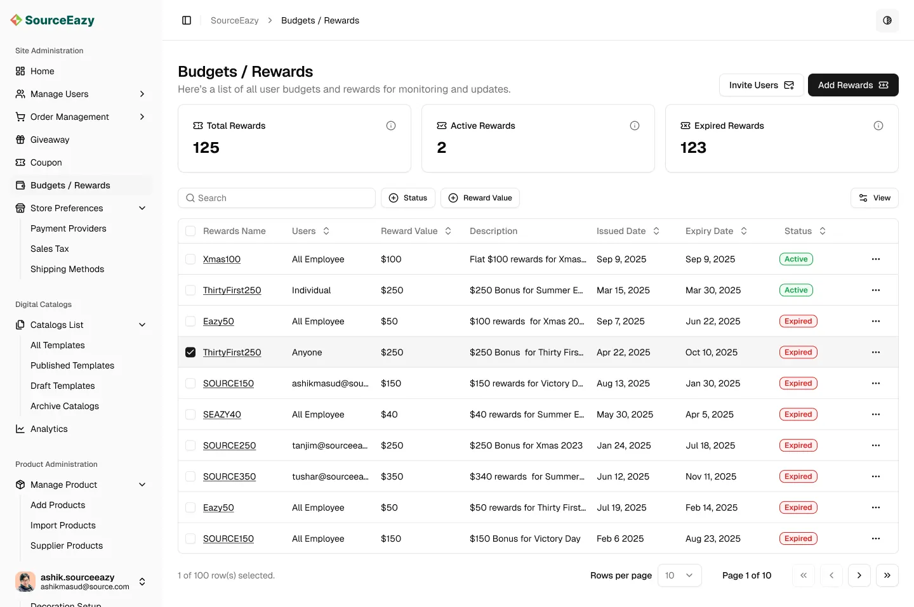Select the Xmas100 row checkbox
The width and height of the screenshot is (914, 607).
190,259
